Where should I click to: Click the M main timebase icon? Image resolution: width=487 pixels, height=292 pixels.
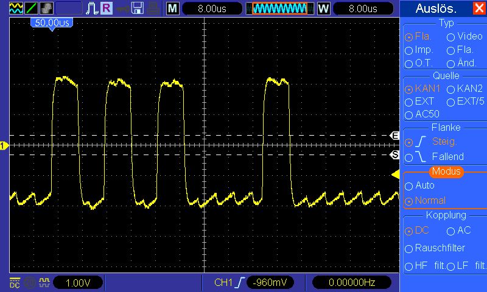[173, 9]
